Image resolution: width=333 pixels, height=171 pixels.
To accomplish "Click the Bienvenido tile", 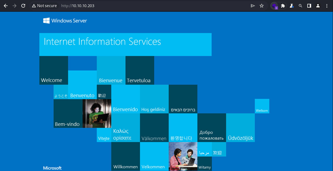I will (125, 99).
